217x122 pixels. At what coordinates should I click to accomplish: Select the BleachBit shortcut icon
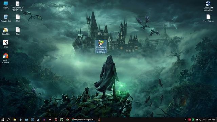click(x=6, y=31)
